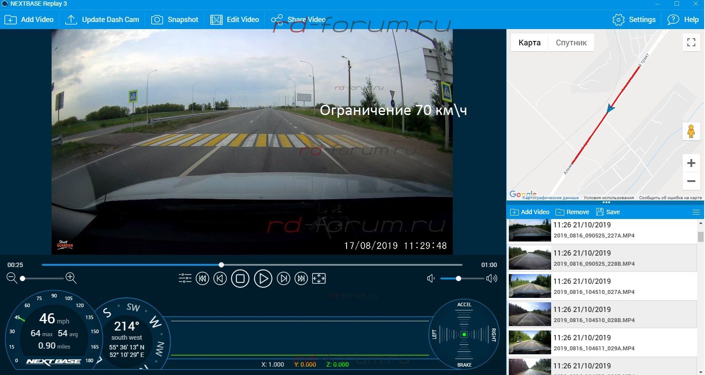Step forward one frame
705x375 pixels.
point(283,278)
